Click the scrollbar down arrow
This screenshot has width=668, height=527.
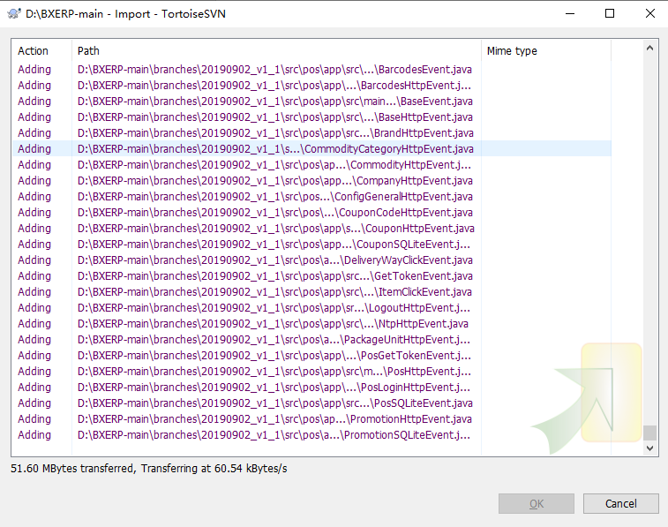(x=649, y=448)
